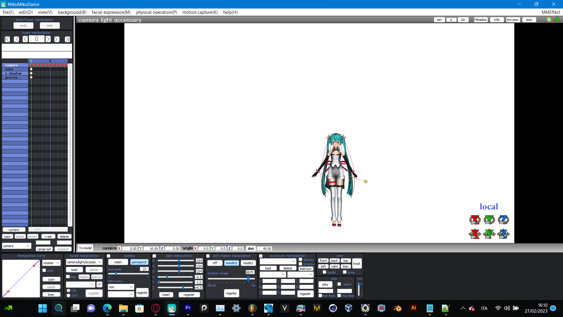
Task: Click the Y axis rotate icon
Action: point(489,220)
